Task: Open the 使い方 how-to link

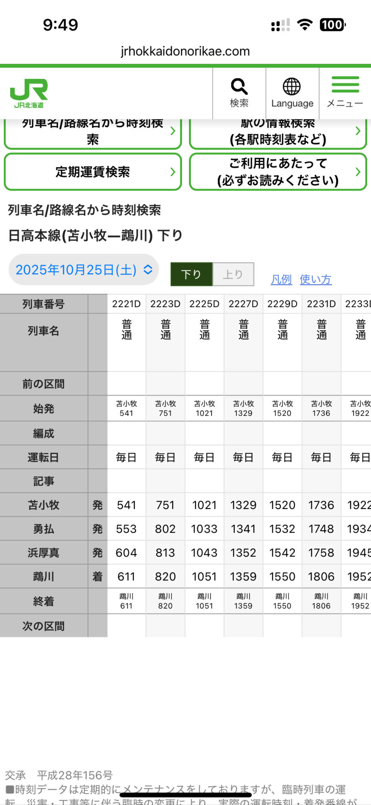Action: coord(315,279)
